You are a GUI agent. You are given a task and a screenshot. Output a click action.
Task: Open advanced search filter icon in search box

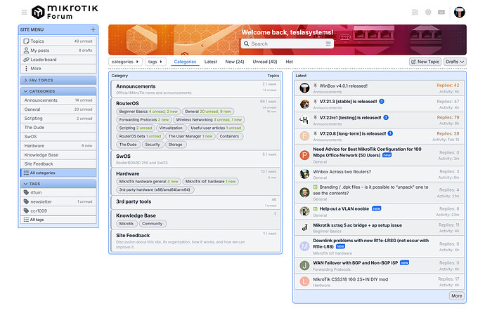(328, 44)
